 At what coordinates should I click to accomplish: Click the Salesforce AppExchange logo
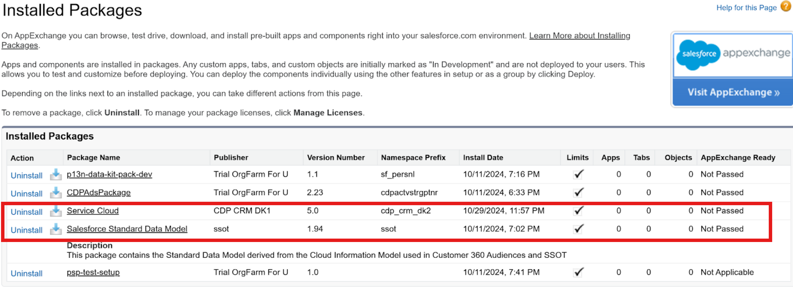pyautogui.click(x=733, y=55)
